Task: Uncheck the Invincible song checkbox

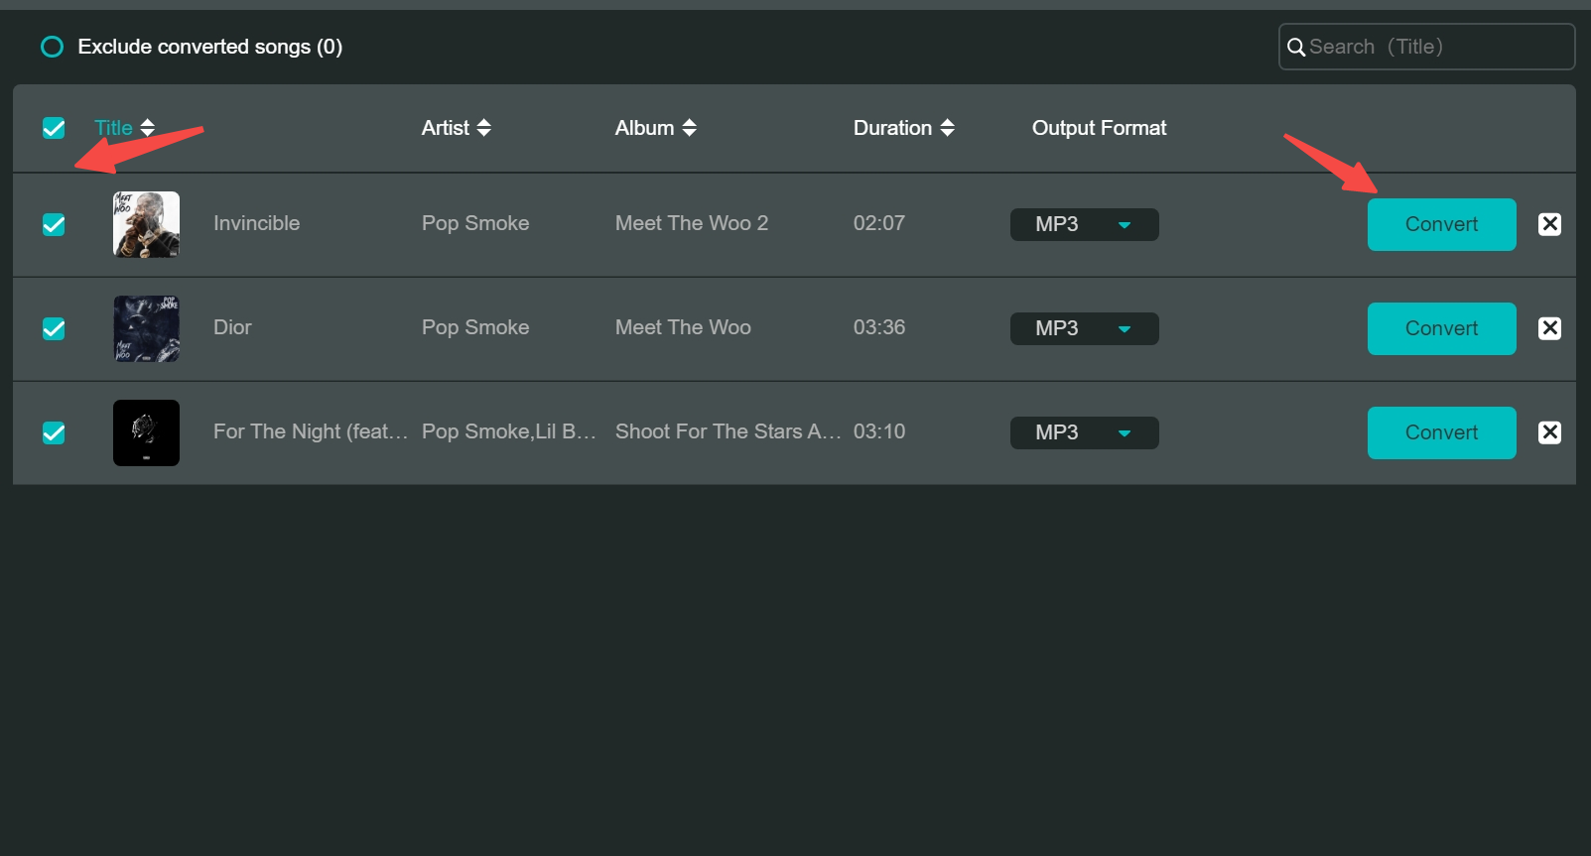Action: 54,224
